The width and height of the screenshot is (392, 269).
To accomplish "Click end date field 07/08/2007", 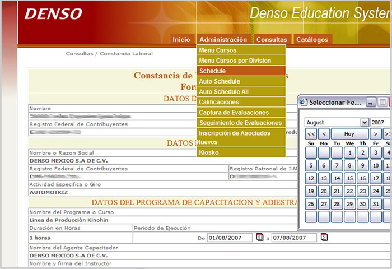I will pos(294,238).
